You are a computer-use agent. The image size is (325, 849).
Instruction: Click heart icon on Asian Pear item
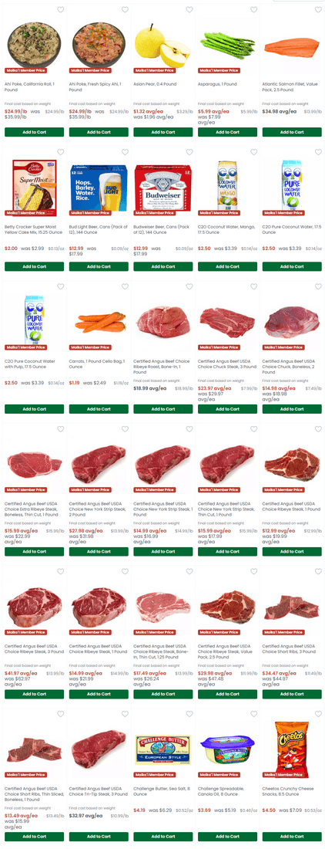pyautogui.click(x=189, y=10)
